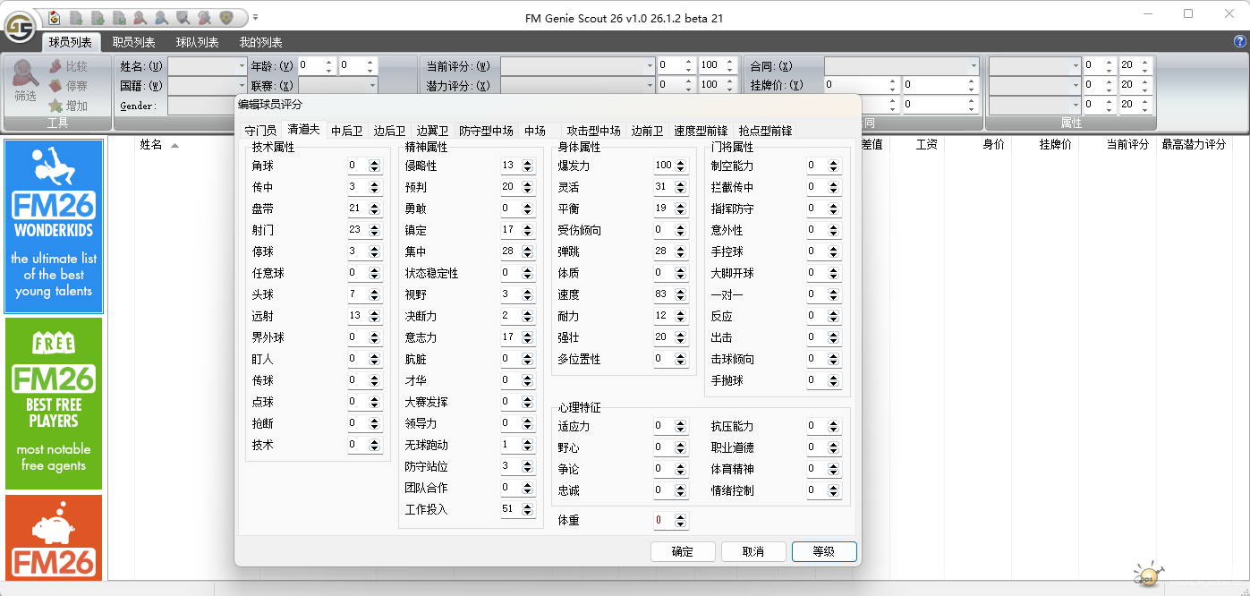Screen dimensions: 1250x596
Task: Open the quick-access toolbar customize arrow
Action: [255, 17]
